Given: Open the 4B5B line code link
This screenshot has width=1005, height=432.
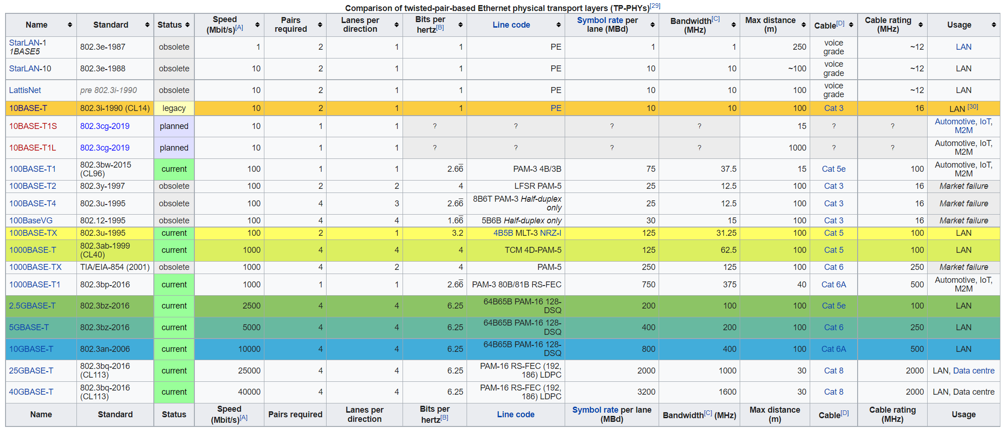Looking at the screenshot, I should 503,233.
